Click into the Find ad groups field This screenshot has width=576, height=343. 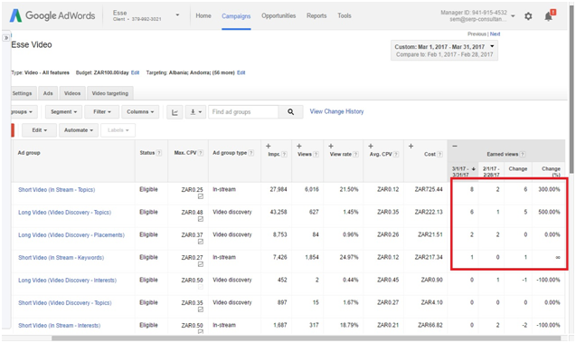(x=243, y=111)
